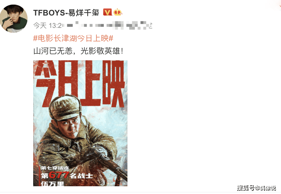Click the 搜狐号@偶像说 watermark
This screenshot has width=281, height=194.
coord(256,188)
